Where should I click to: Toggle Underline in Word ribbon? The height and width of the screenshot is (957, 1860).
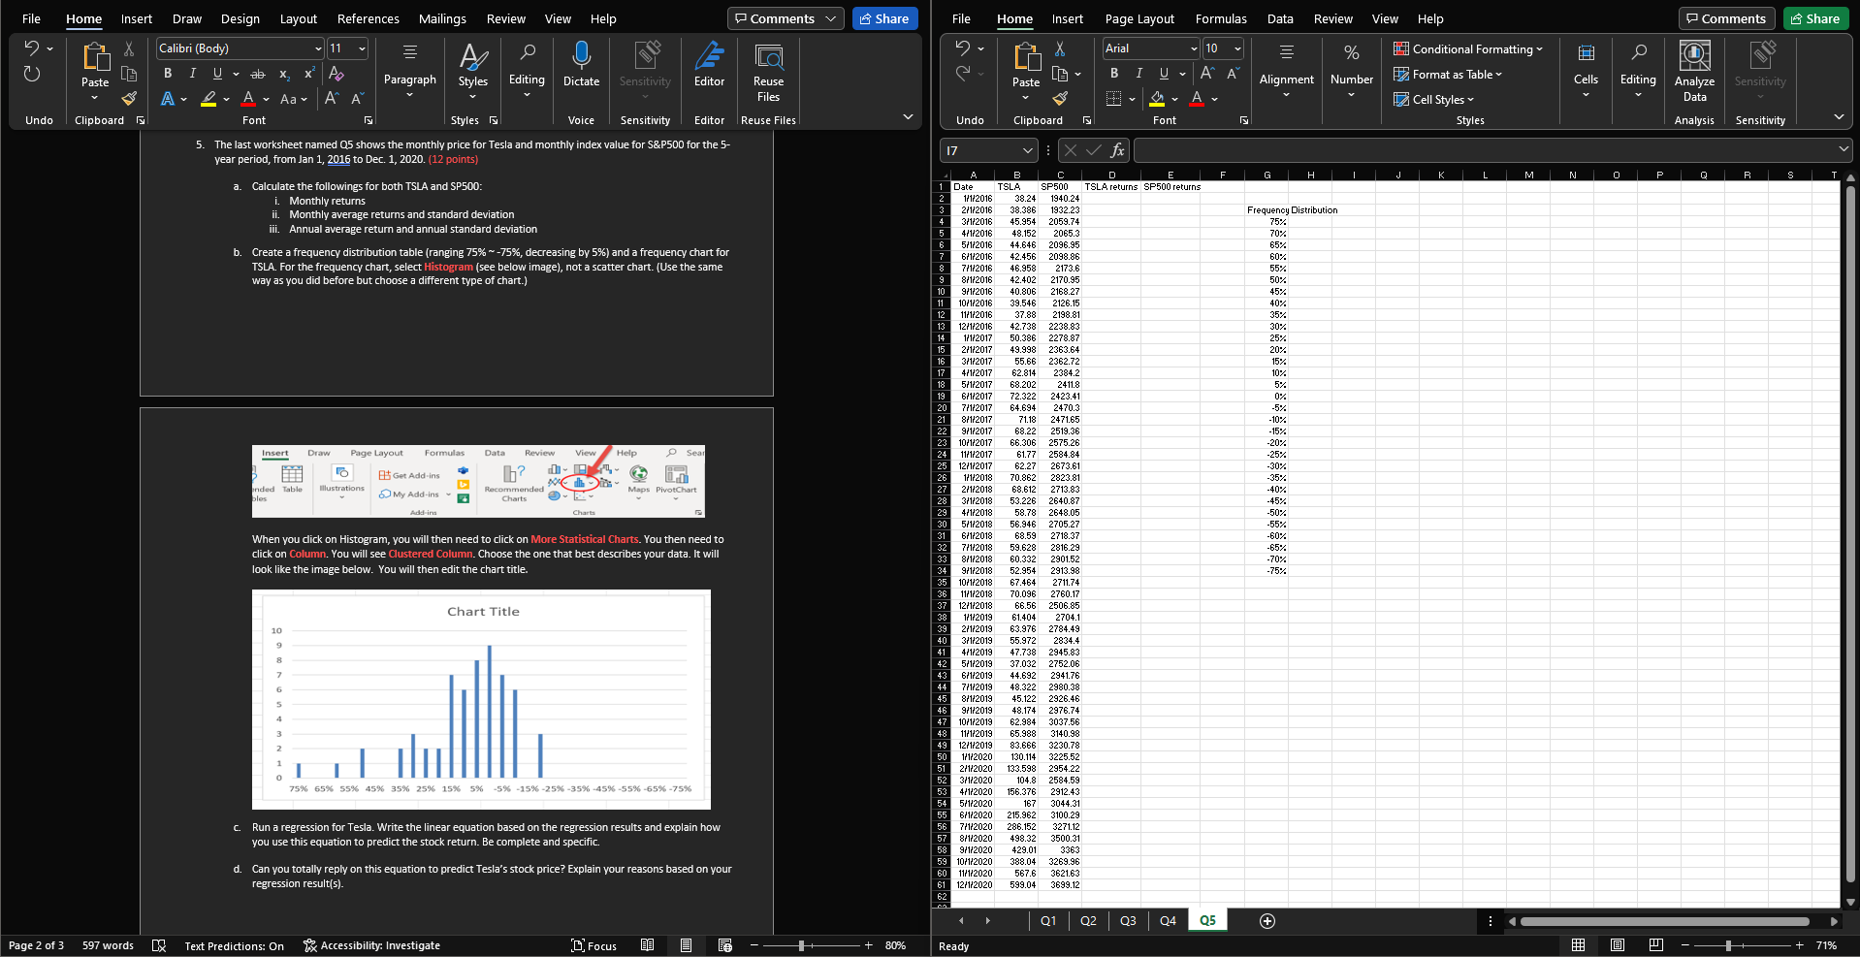click(217, 74)
